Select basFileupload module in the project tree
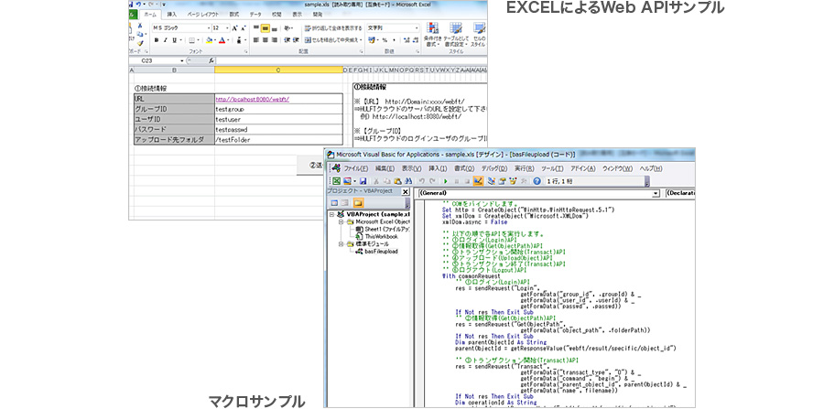The height and width of the screenshot is (409, 824). point(379,251)
